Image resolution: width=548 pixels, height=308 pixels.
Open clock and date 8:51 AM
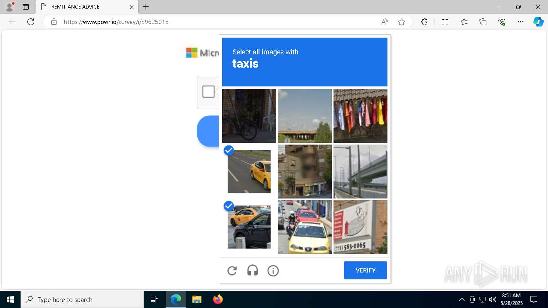click(x=512, y=299)
